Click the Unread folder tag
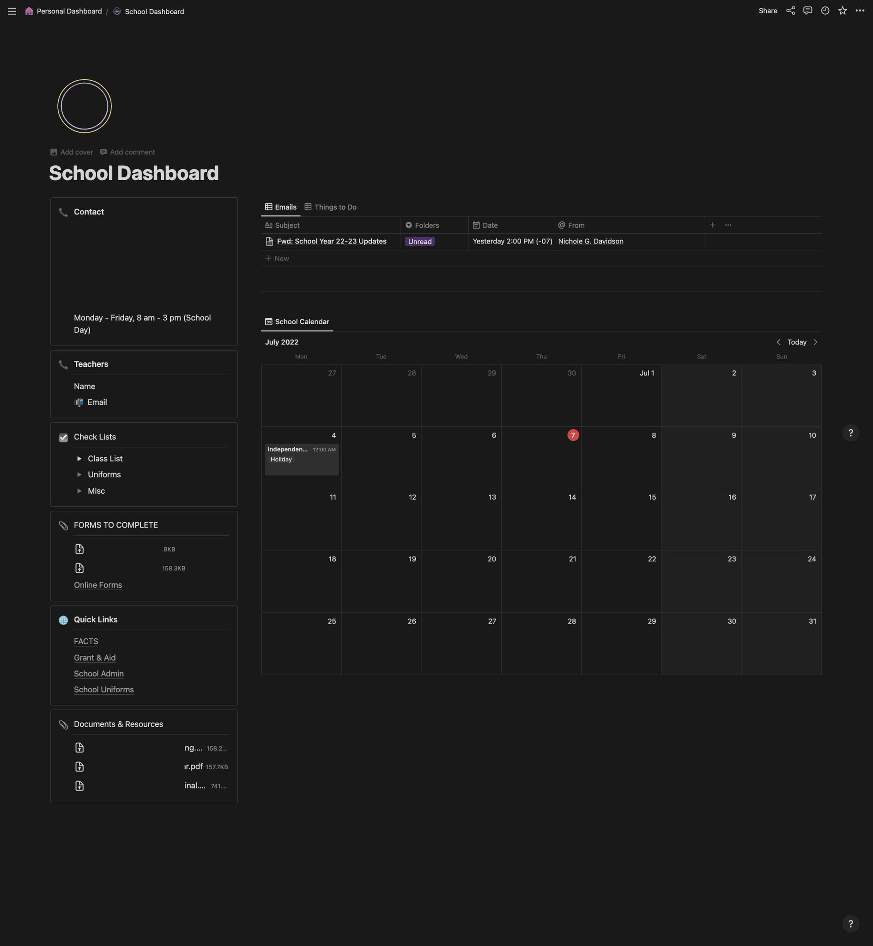The height and width of the screenshot is (946, 873). (x=419, y=242)
